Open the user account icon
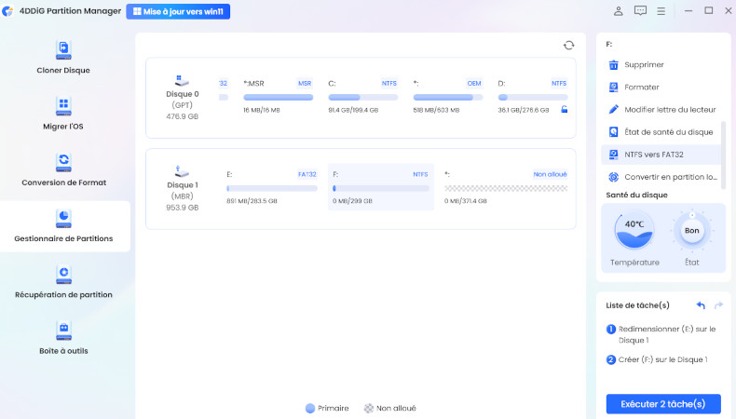 pyautogui.click(x=619, y=11)
